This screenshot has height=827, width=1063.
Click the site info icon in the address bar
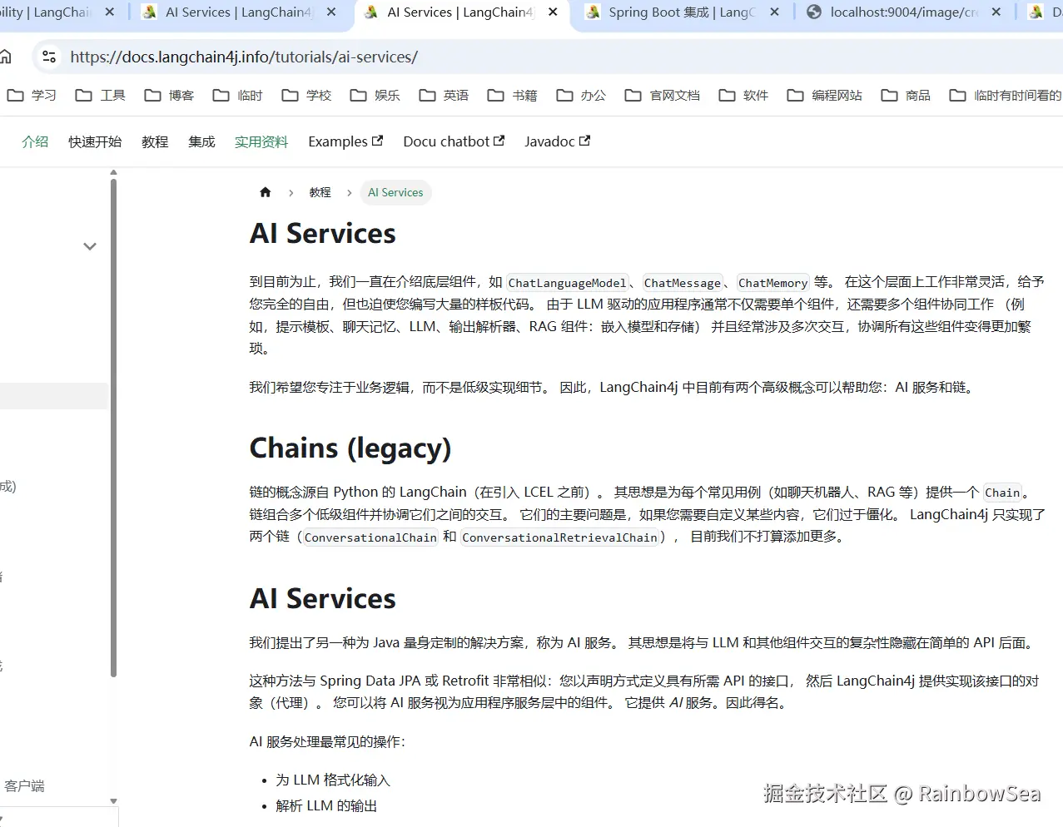(49, 57)
